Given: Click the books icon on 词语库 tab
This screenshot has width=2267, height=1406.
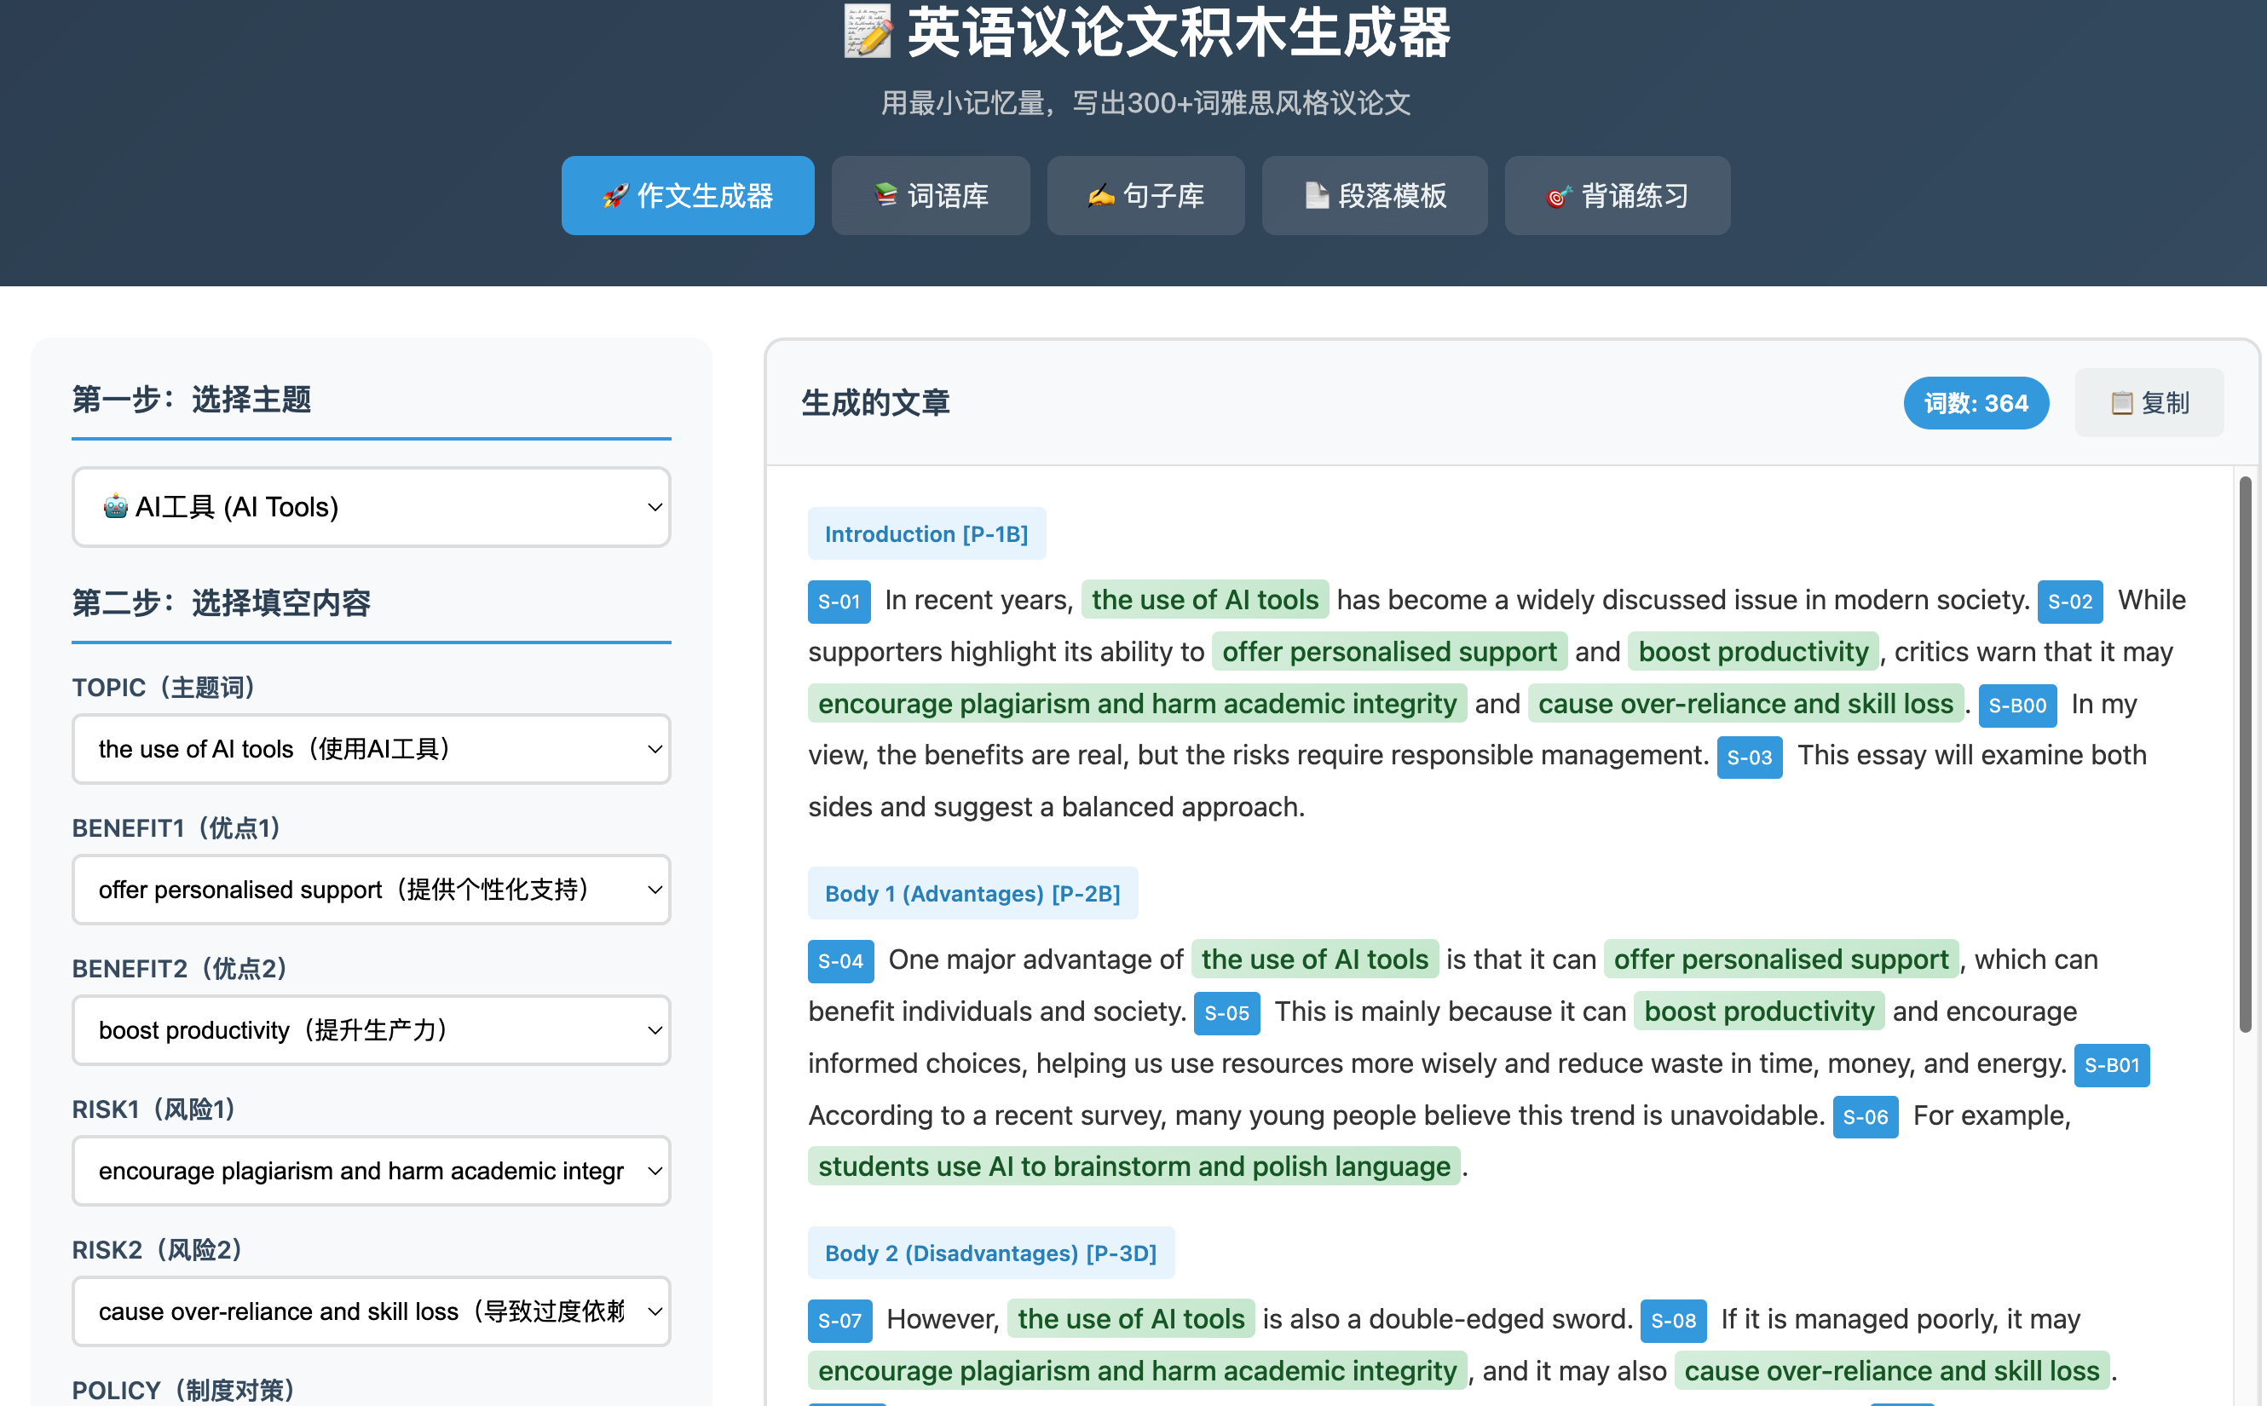Looking at the screenshot, I should pyautogui.click(x=885, y=195).
